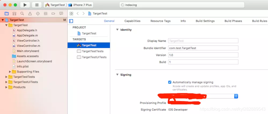Select the TargetTest app target

pos(89,45)
